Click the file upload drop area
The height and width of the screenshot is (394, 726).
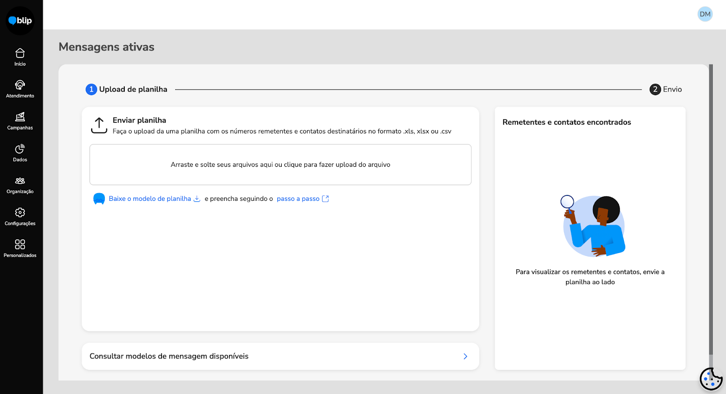[x=280, y=165]
